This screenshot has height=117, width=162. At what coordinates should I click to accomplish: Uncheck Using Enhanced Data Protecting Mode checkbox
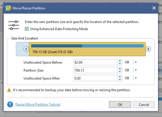(27, 29)
